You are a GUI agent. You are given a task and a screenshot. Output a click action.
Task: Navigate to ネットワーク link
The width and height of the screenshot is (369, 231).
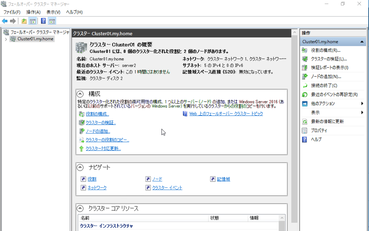tap(97, 188)
